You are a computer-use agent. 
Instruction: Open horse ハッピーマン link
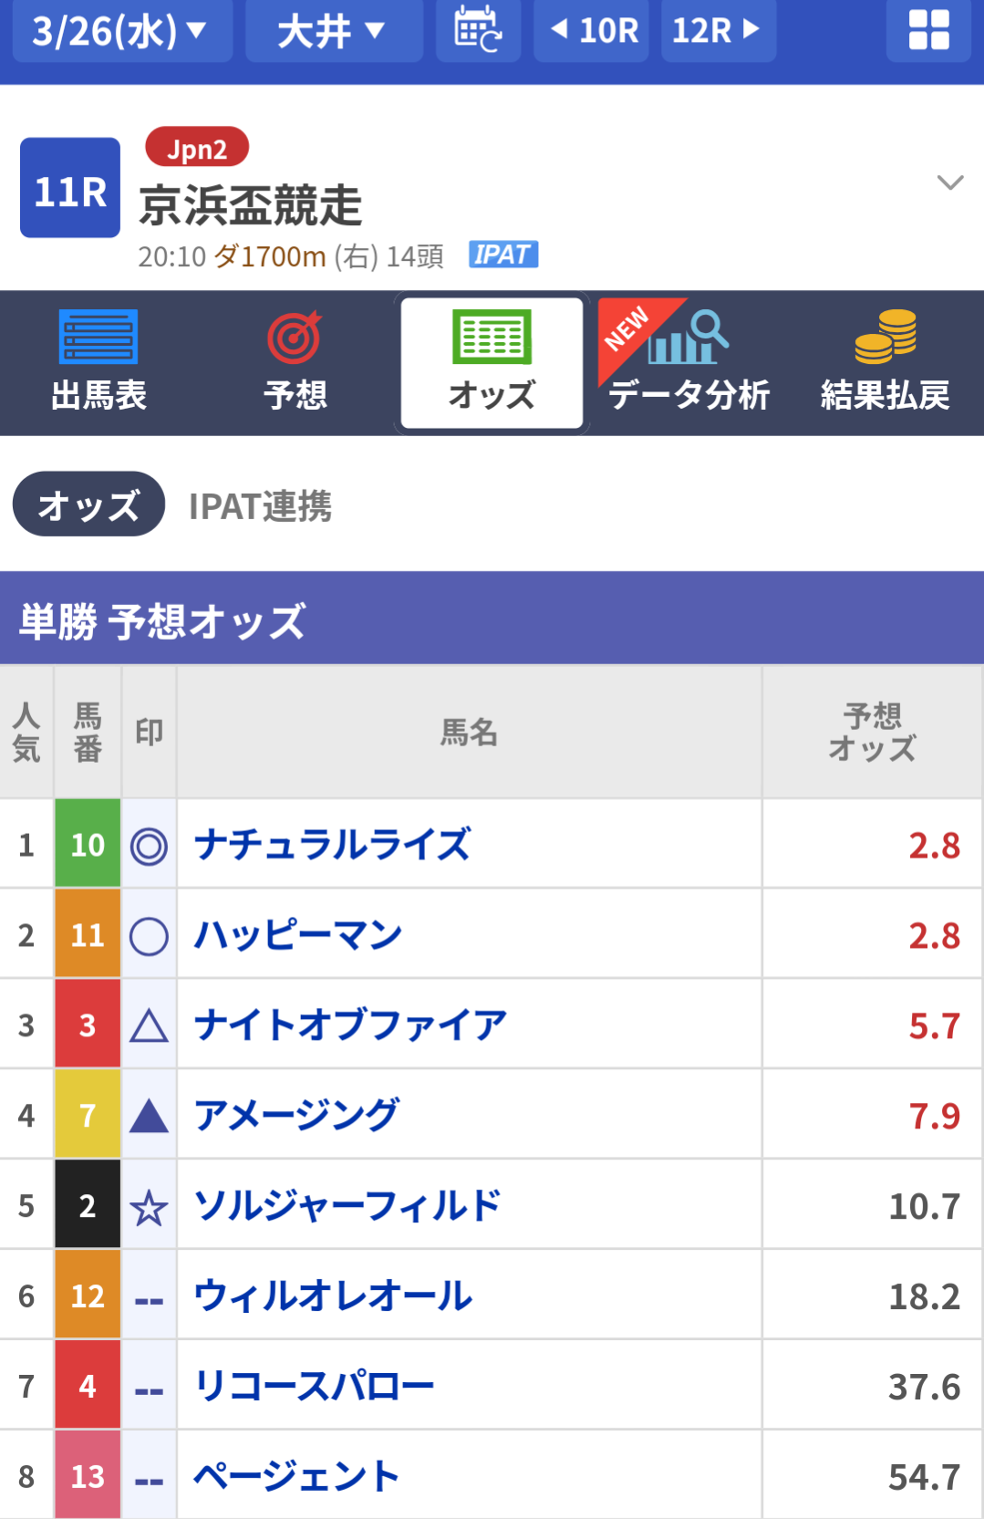tap(298, 935)
